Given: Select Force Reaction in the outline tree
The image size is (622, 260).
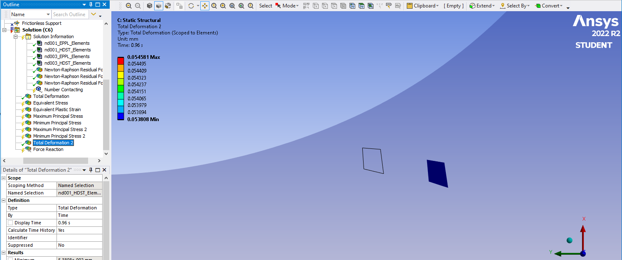Looking at the screenshot, I should tap(48, 149).
